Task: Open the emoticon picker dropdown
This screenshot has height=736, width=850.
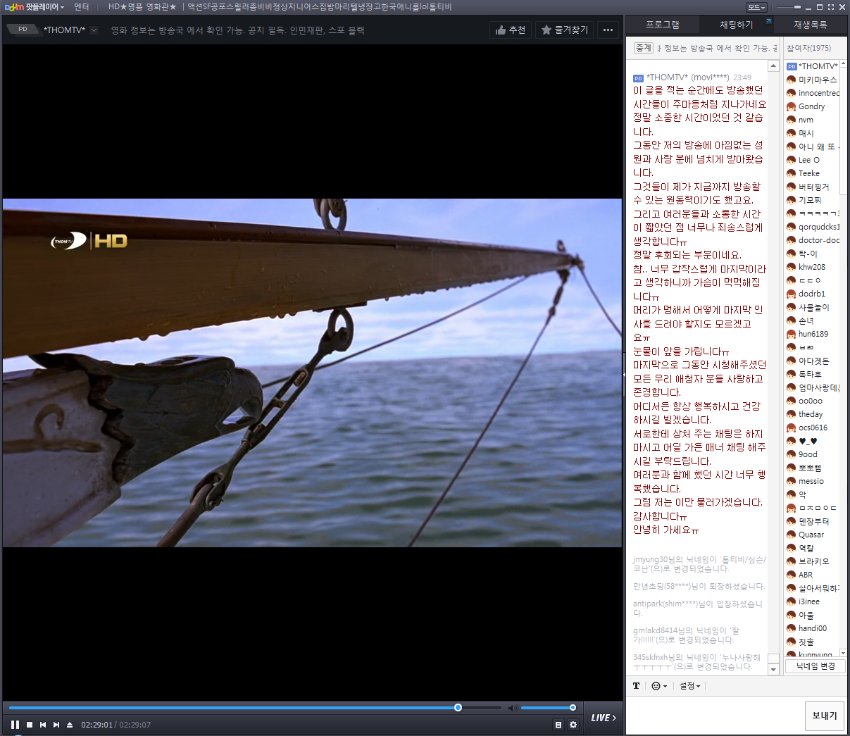Action: (x=658, y=686)
